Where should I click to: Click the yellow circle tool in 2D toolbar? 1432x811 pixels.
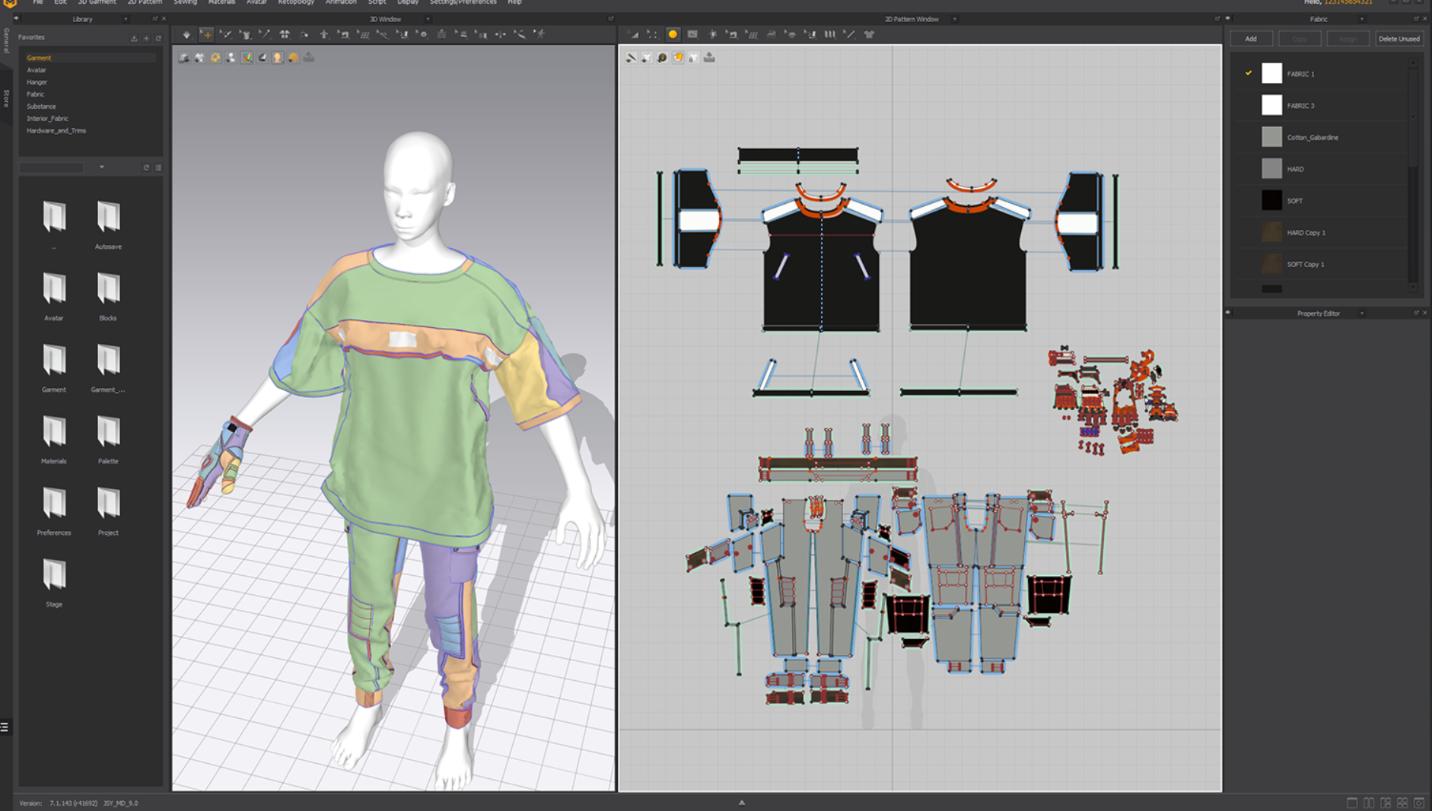click(x=673, y=34)
